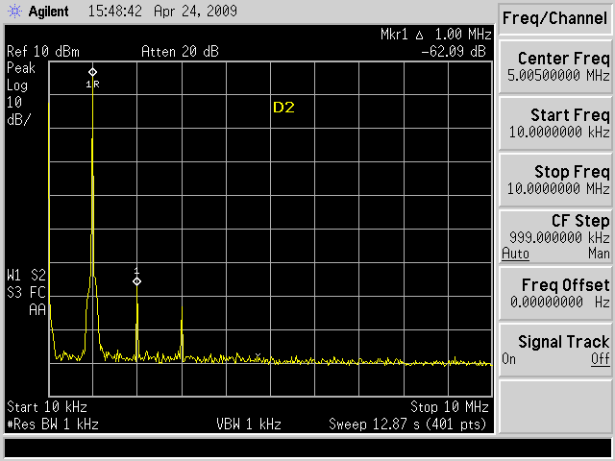Click the Mkr1 delta 1.00 MHz readout
Image resolution: width=615 pixels, height=461 pixels.
tap(435, 35)
